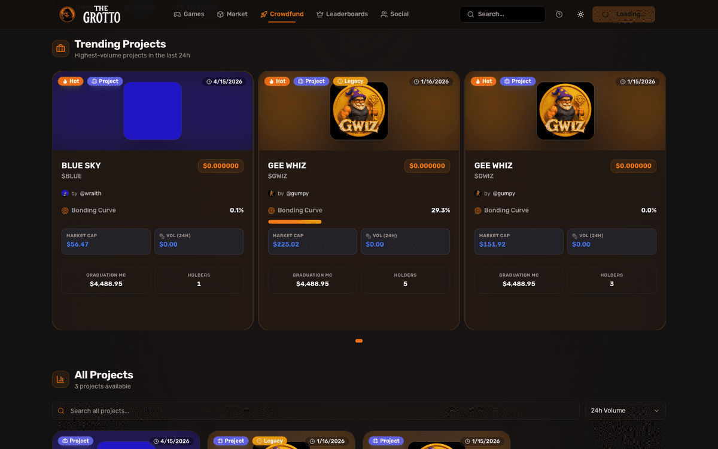Screen dimensions: 718x449
Task: Click Project badge on 1/15/2026 All Projects card
Action: pos(386,441)
